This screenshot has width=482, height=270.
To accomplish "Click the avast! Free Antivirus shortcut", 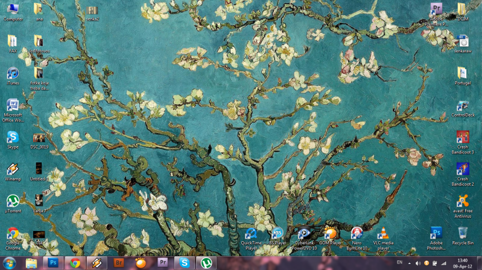I will [x=463, y=201].
